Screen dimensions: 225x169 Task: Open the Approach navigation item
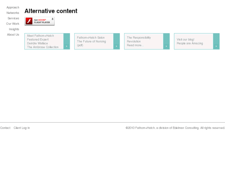click(13, 7)
